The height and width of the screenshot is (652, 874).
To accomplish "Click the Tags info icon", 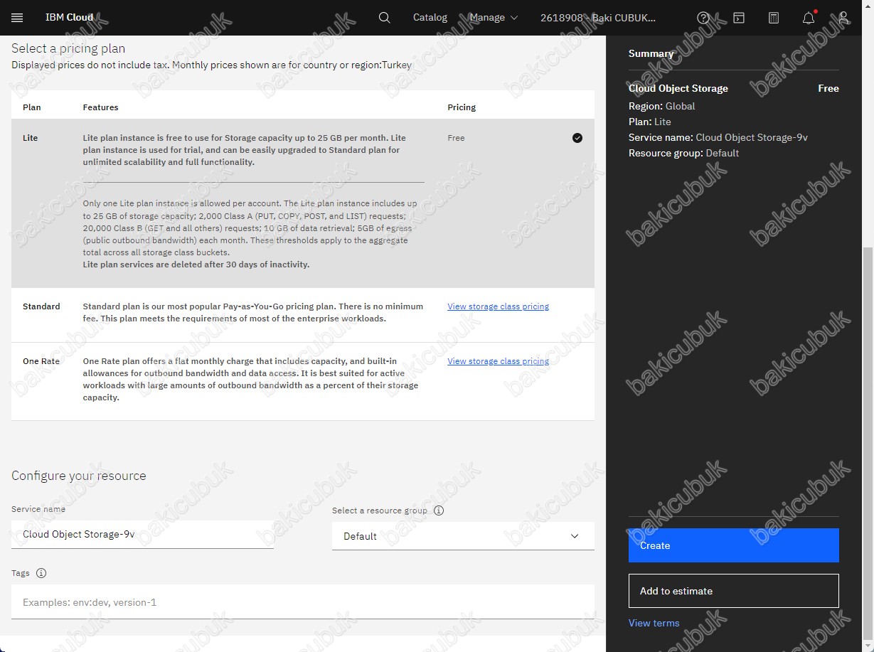I will click(x=41, y=573).
